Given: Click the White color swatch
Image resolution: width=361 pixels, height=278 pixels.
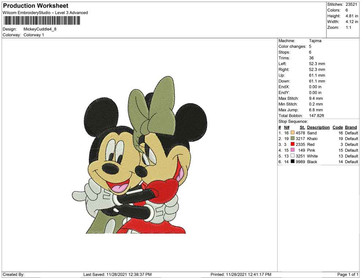Looking at the screenshot, I should click(292, 156).
